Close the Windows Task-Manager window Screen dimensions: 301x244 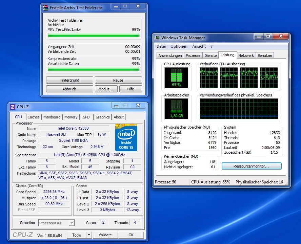click(281, 36)
